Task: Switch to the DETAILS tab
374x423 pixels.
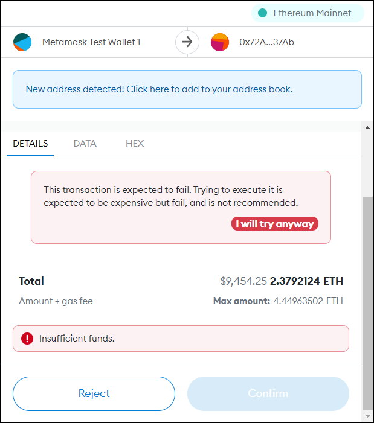Action: pyautogui.click(x=30, y=144)
